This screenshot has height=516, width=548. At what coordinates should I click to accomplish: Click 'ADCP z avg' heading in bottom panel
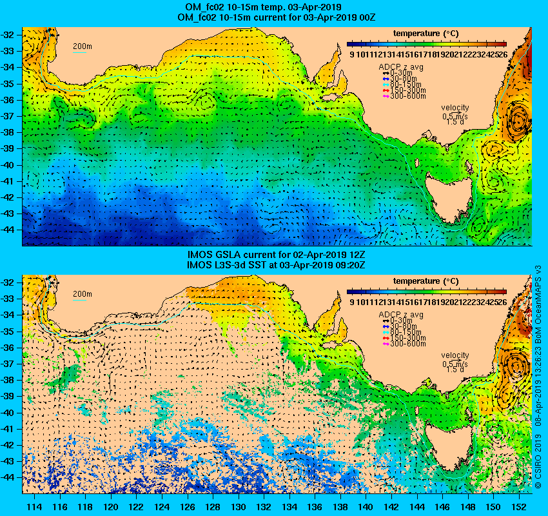click(401, 315)
